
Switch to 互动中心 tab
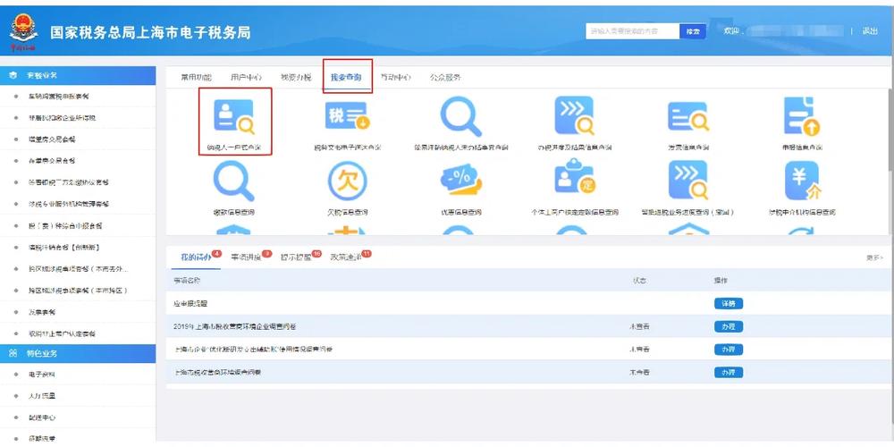click(x=395, y=77)
